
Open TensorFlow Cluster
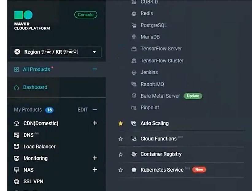162,61
